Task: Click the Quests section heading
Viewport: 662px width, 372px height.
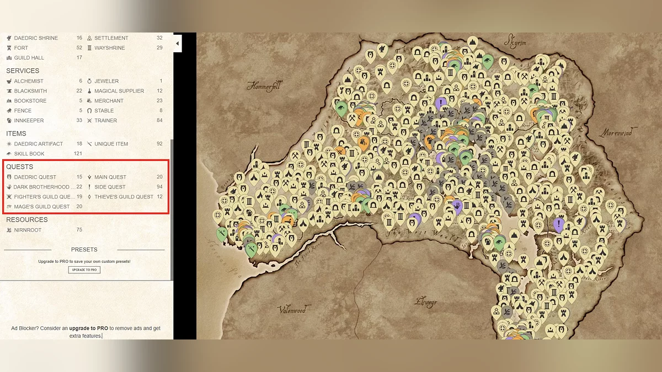Action: 19,166
